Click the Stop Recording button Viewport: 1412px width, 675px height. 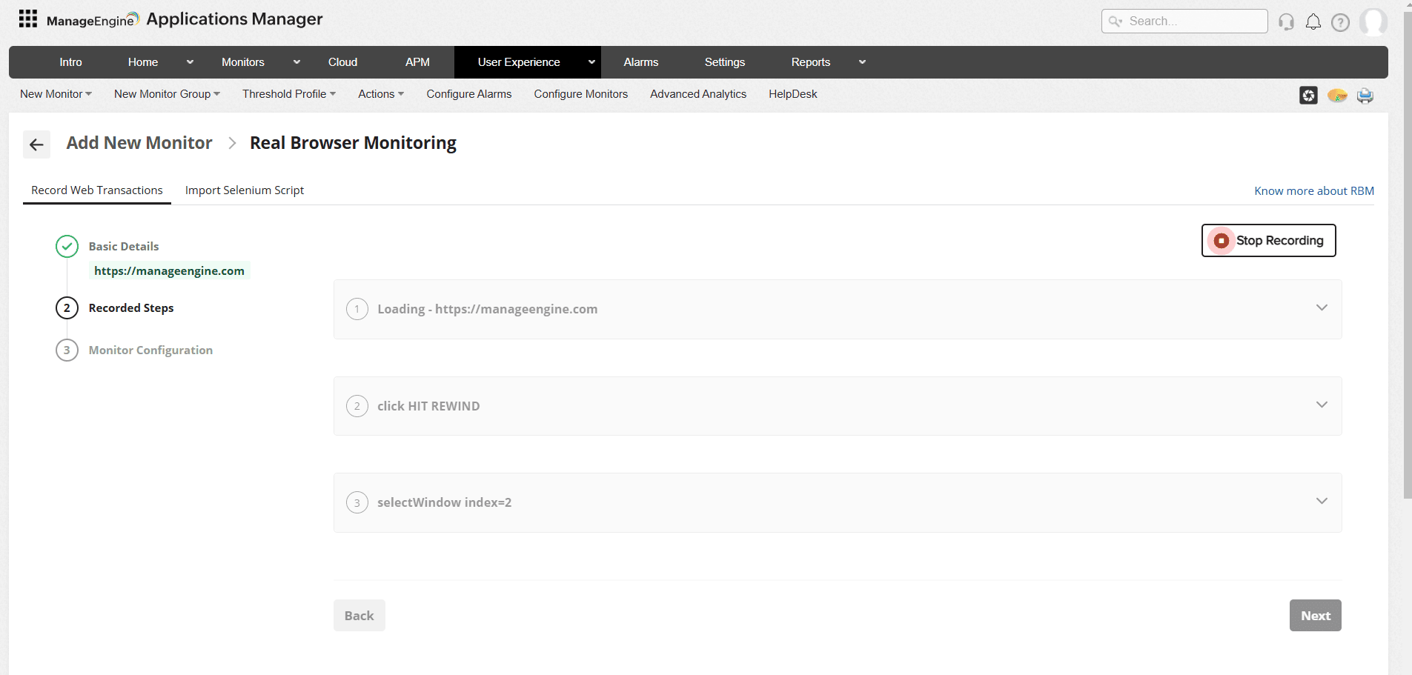pos(1268,241)
